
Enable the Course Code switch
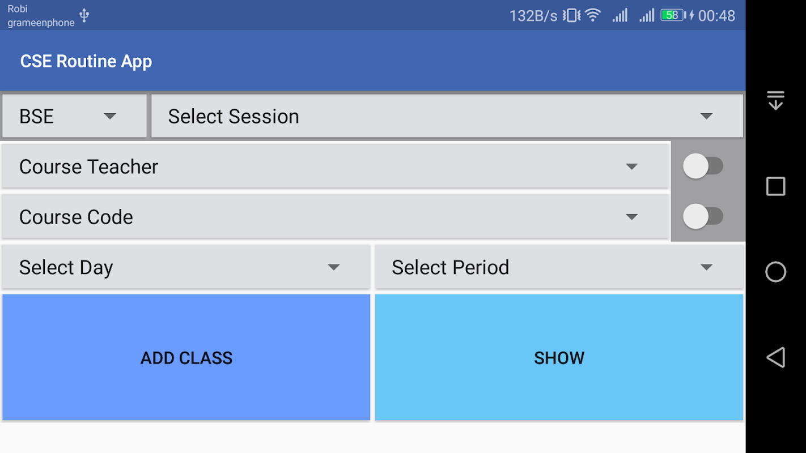click(x=703, y=216)
